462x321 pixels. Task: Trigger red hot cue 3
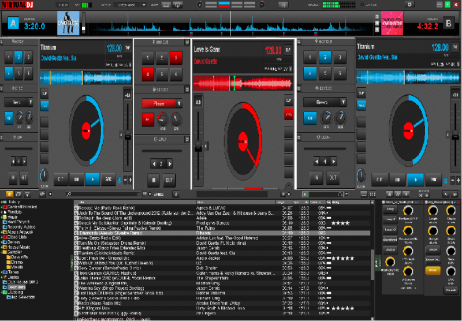pos(176,58)
